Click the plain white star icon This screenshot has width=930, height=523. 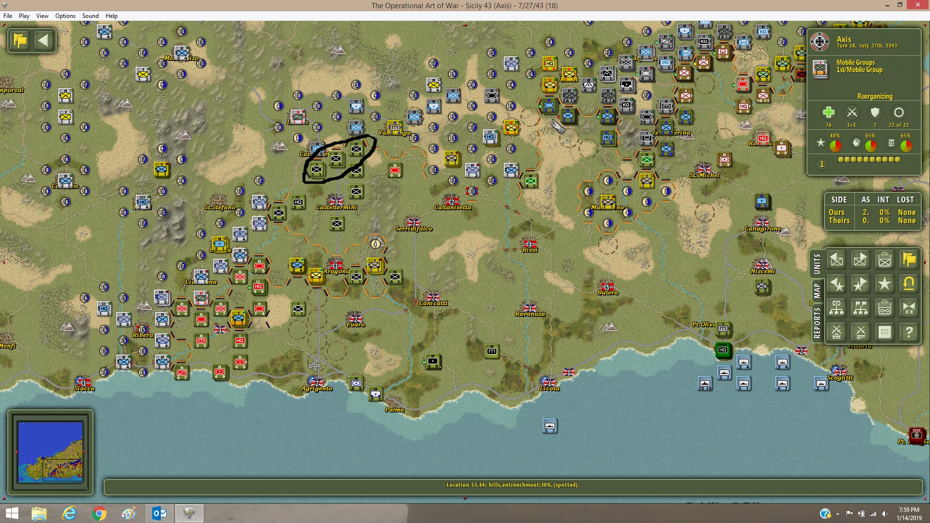click(884, 284)
